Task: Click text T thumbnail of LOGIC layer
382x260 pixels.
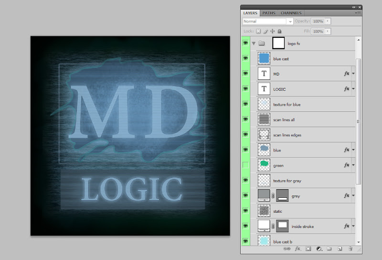Action: tap(264, 89)
